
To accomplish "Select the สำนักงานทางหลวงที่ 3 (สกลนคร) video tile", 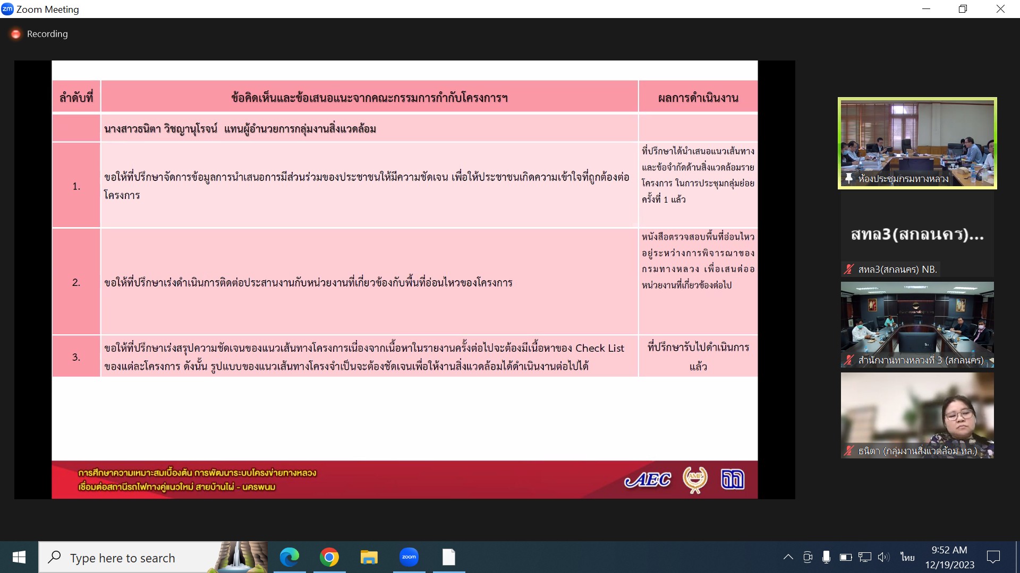I will click(917, 324).
